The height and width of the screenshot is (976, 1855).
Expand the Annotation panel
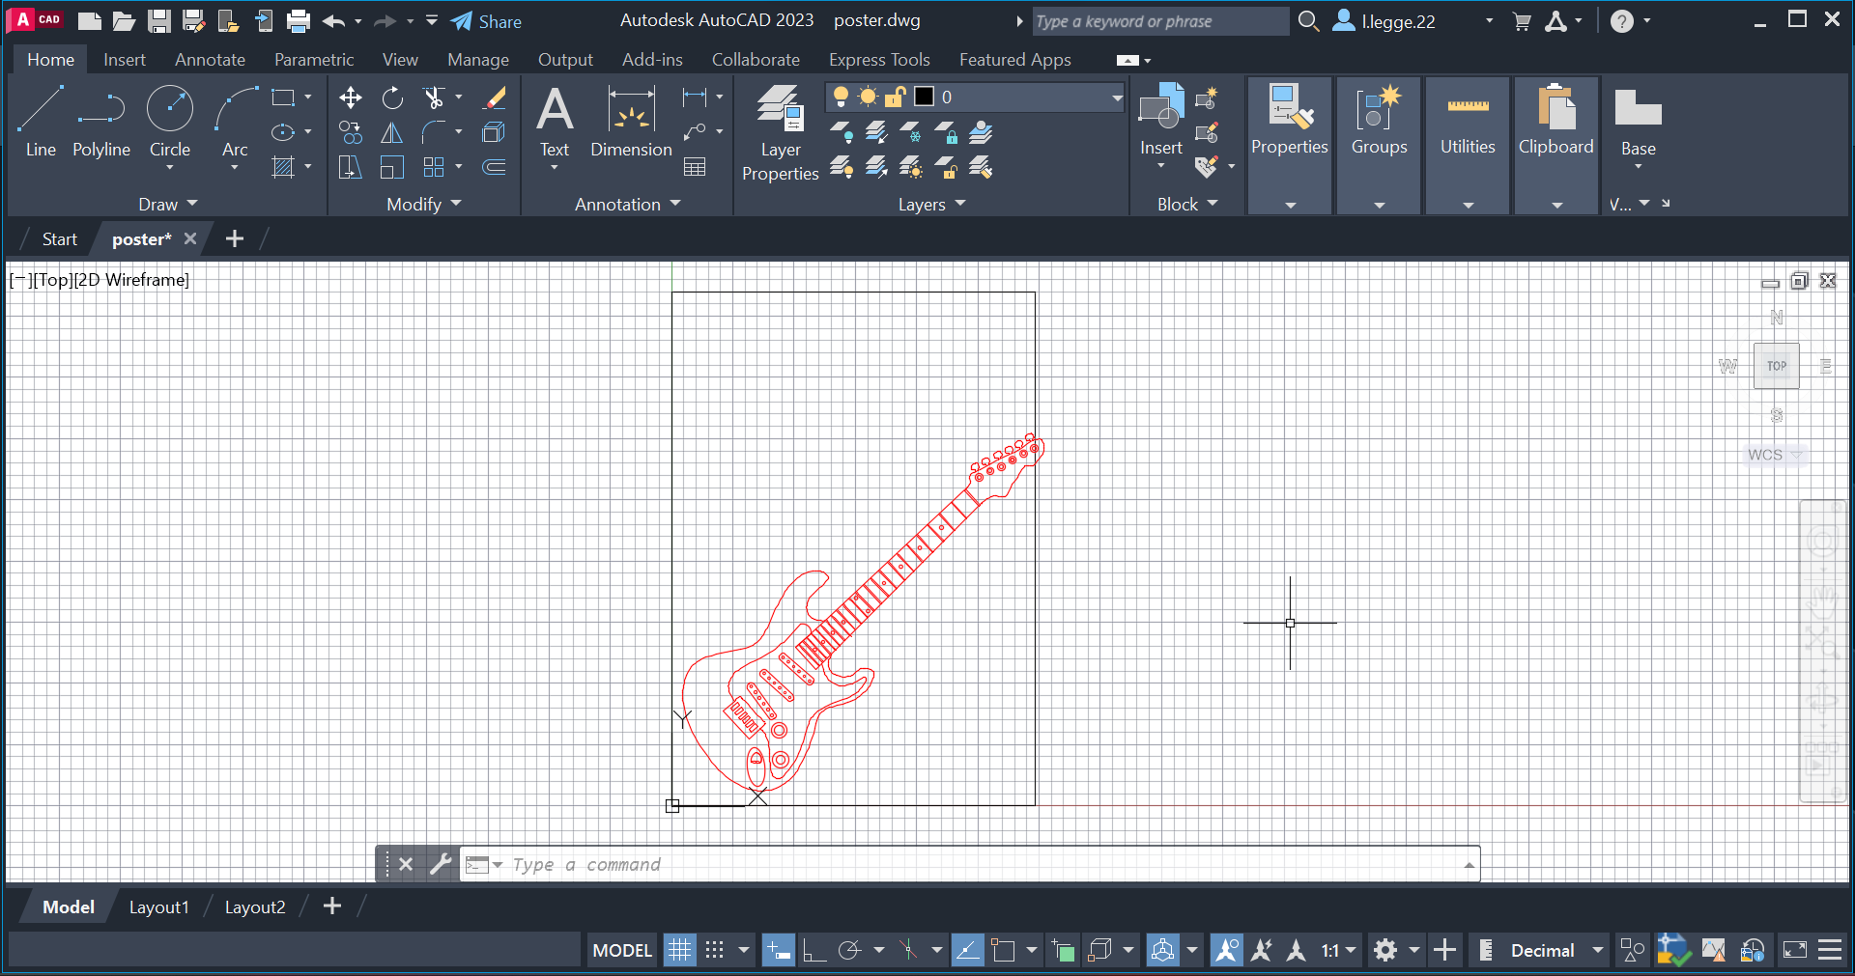(x=628, y=205)
